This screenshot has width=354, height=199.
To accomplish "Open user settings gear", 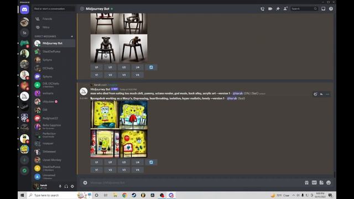I will (72, 186).
